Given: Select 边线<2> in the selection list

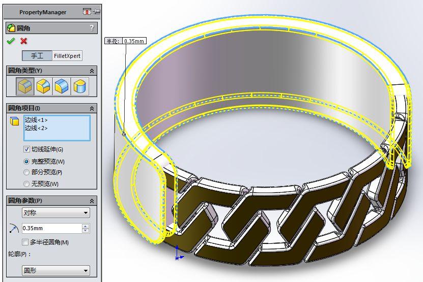Looking at the screenshot, I should coord(36,128).
